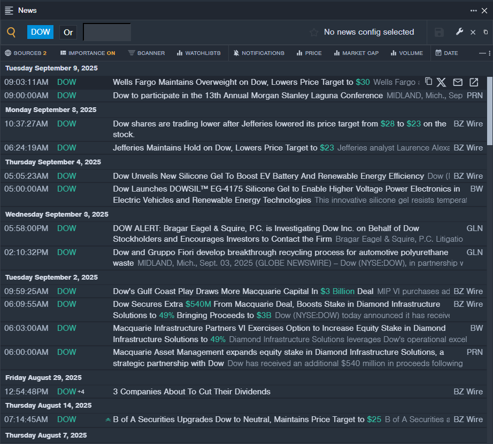Star the current news config as favorite
Image resolution: width=493 pixels, height=444 pixels.
314,33
